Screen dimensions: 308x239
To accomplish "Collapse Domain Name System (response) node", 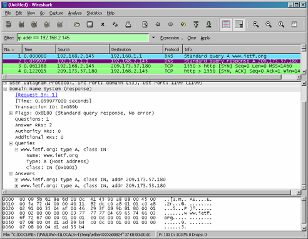I will pos(5,89).
